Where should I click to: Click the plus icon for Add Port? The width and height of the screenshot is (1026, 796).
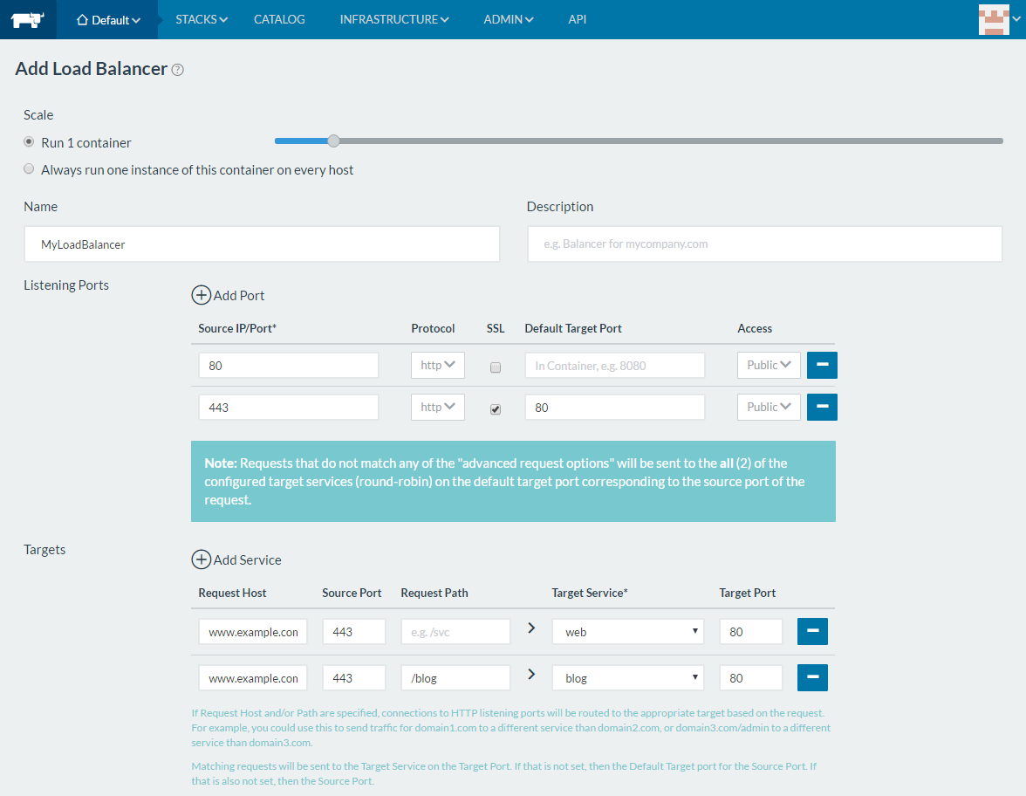coord(202,295)
